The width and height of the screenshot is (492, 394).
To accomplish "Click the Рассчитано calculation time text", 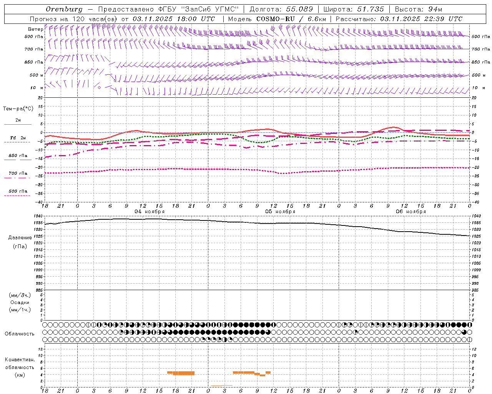I will click(x=399, y=19).
